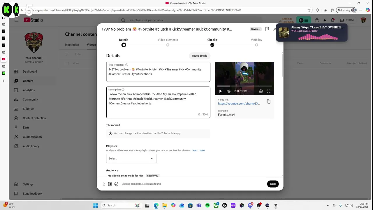The height and width of the screenshot is (210, 373).
Task: Open the Sign in to TubeBuddy link
Action: (288, 20)
